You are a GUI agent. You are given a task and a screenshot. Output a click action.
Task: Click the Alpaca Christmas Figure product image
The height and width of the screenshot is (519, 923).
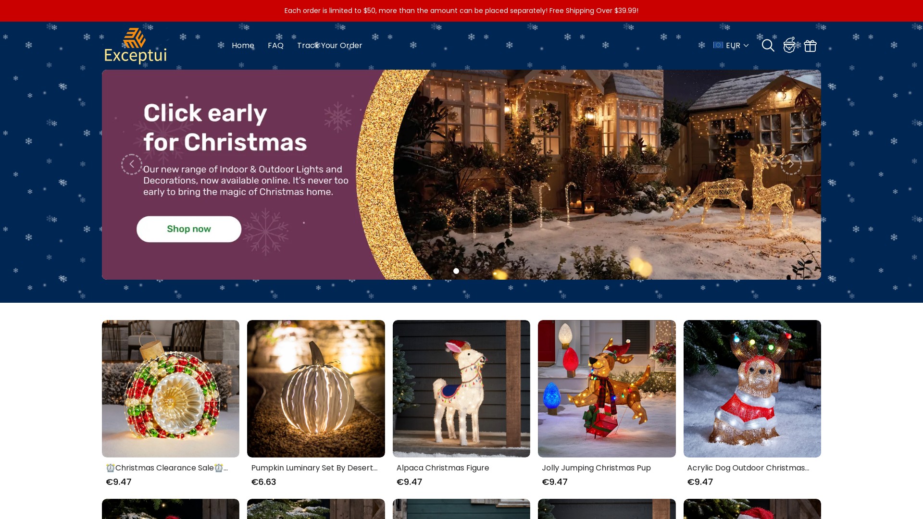pos(461,389)
